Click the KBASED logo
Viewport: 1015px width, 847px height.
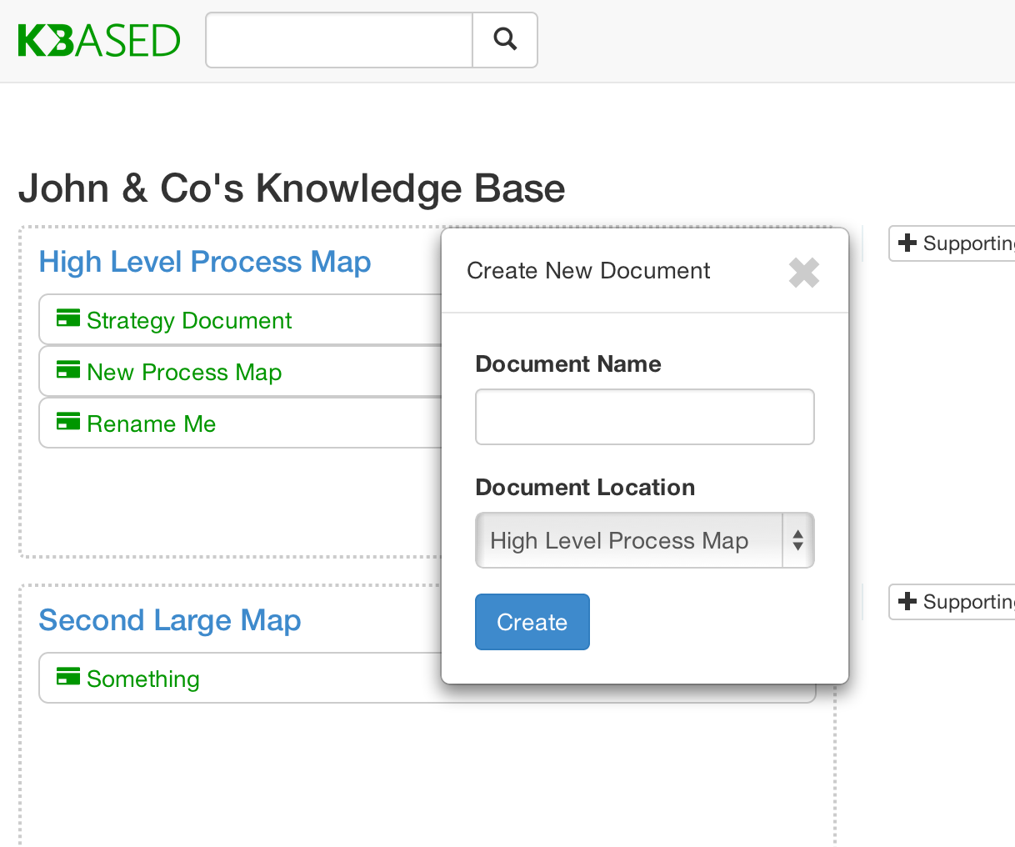tap(98, 41)
